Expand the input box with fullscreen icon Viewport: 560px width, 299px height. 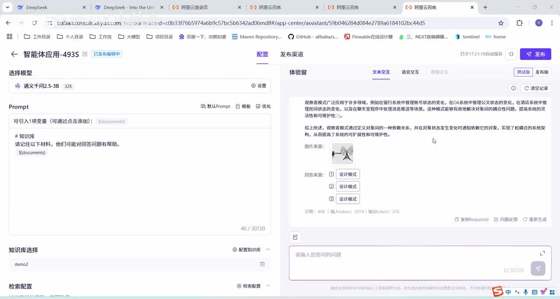542,253
